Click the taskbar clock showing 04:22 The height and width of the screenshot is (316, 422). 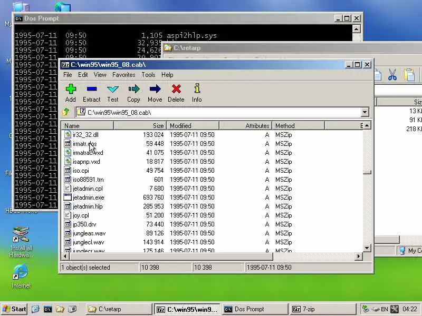[x=410, y=309]
